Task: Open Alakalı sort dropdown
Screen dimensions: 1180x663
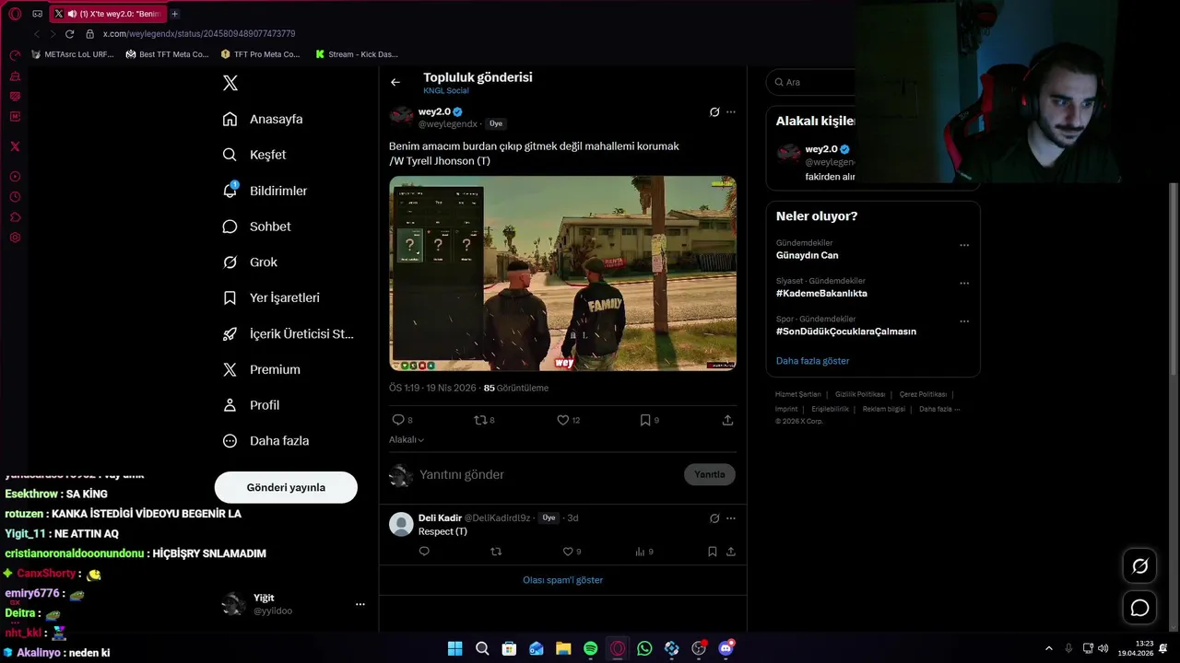Action: (407, 440)
